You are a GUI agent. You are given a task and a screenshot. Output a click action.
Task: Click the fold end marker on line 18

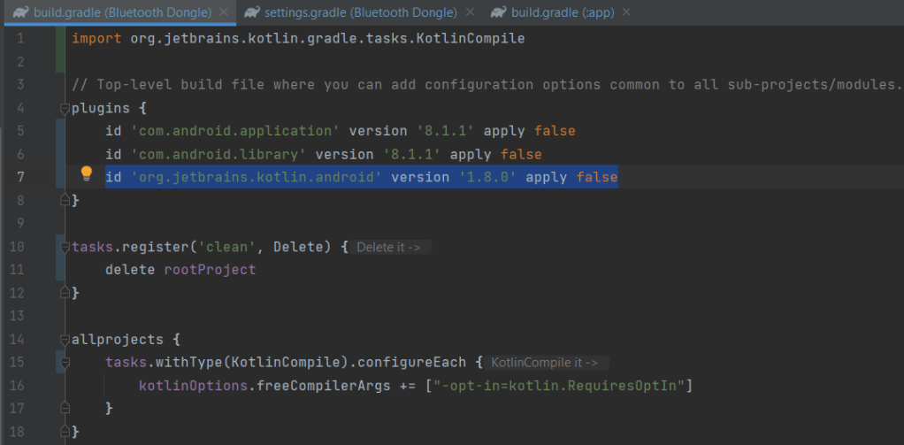click(x=64, y=432)
